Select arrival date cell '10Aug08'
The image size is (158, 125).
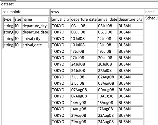pos(107,96)
